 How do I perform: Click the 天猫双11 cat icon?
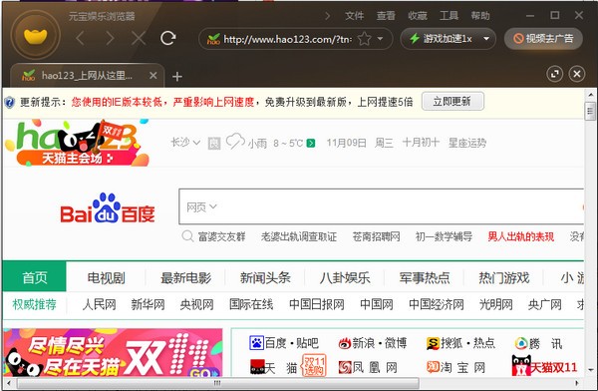(x=521, y=365)
